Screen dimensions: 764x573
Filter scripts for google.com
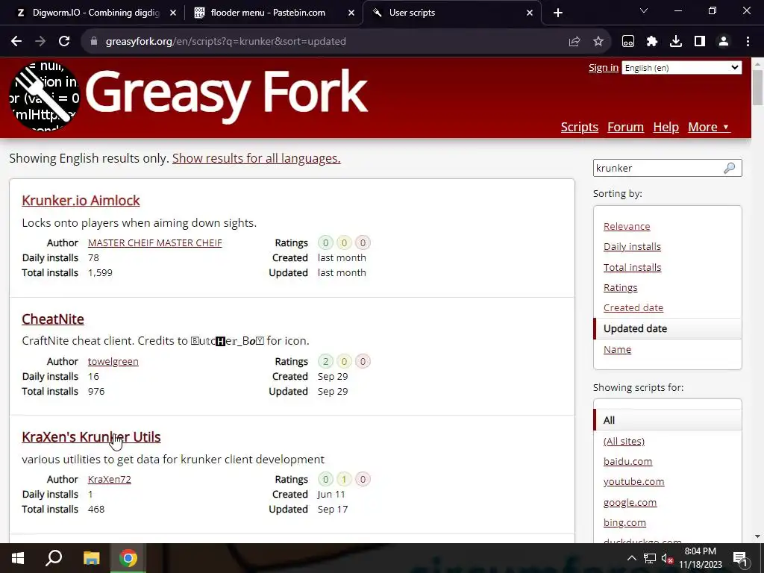click(630, 502)
